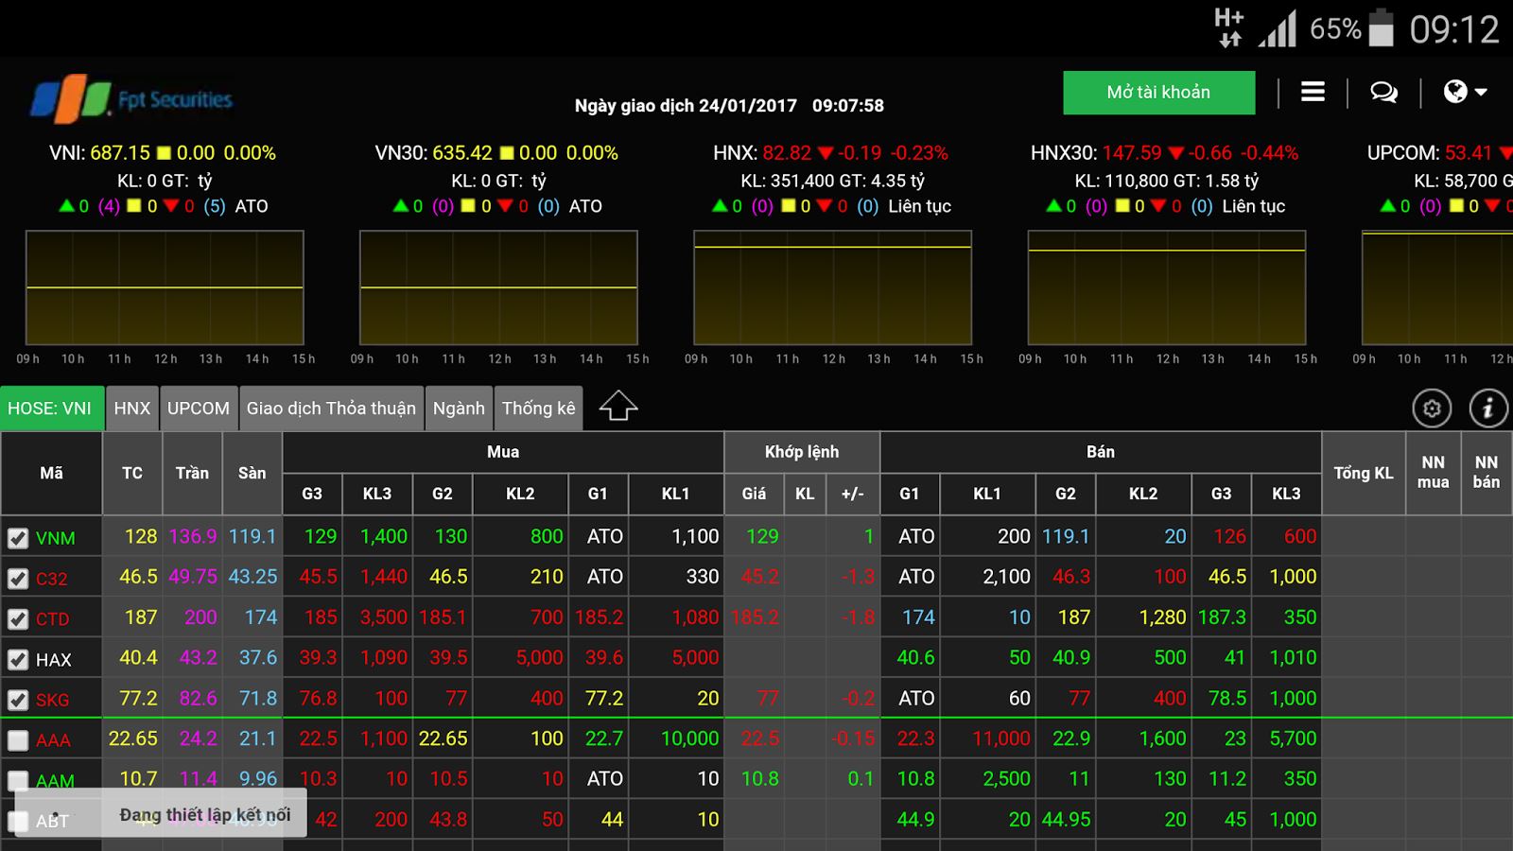Uncheck the HAX stock checkbox
Screen dimensions: 1513x851
pyautogui.click(x=18, y=660)
